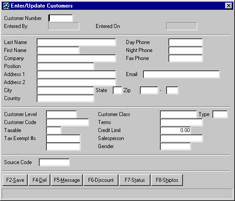Open the F5-Message dialog

(67, 180)
